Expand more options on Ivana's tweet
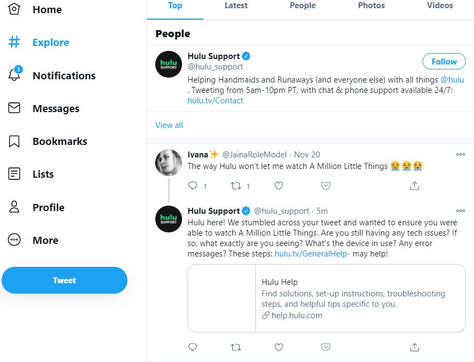Viewport: 474px width, 362px height. tap(460, 154)
